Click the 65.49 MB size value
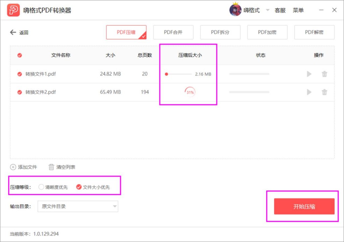The width and height of the screenshot is (344, 242). pos(110,92)
